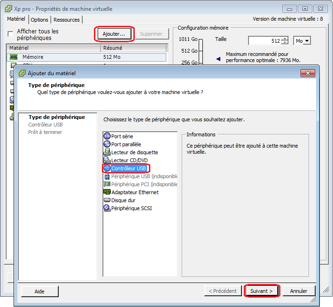
Task: Click the Xp pro window title icon
Action: pyautogui.click(x=8, y=9)
